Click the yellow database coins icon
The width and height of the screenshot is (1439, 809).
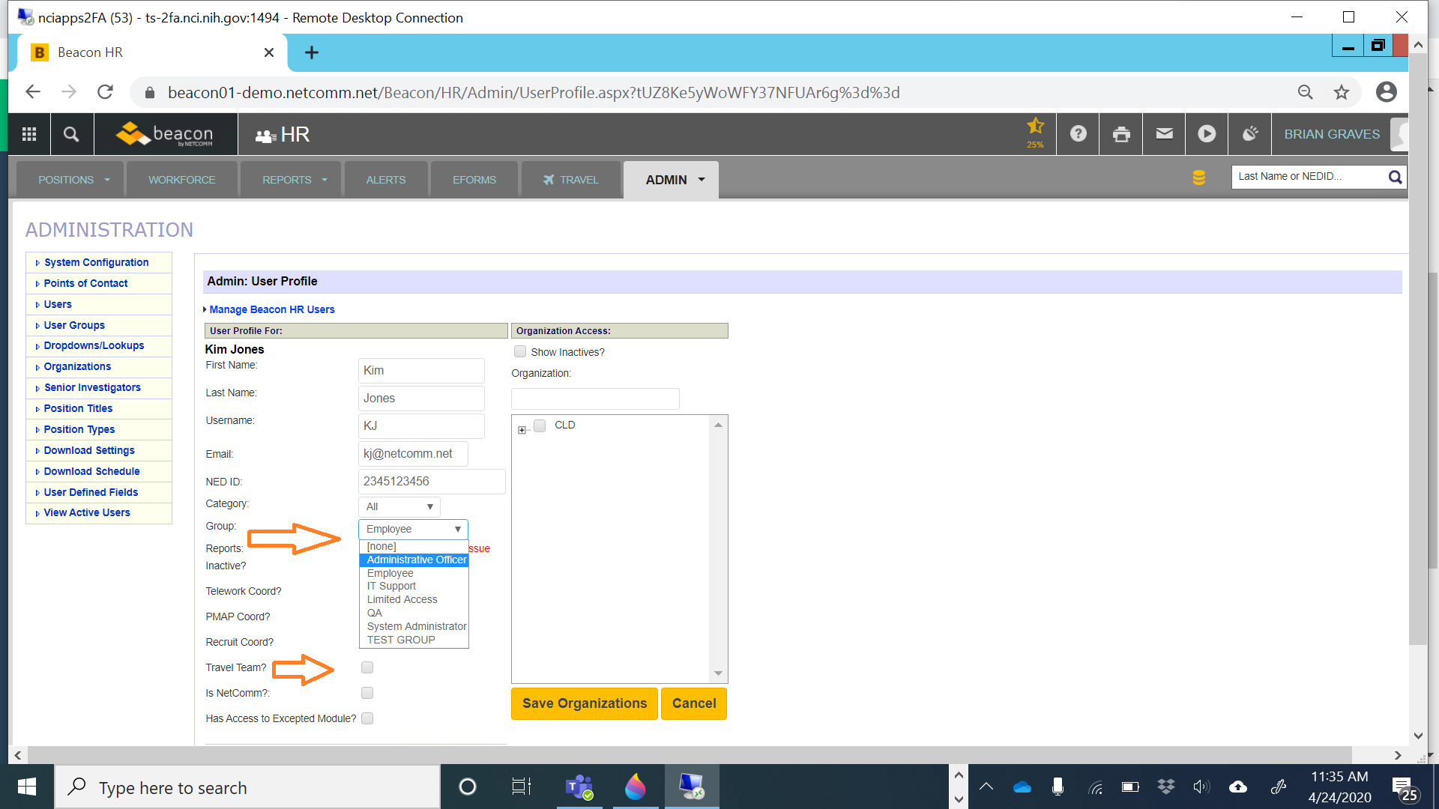[1199, 178]
